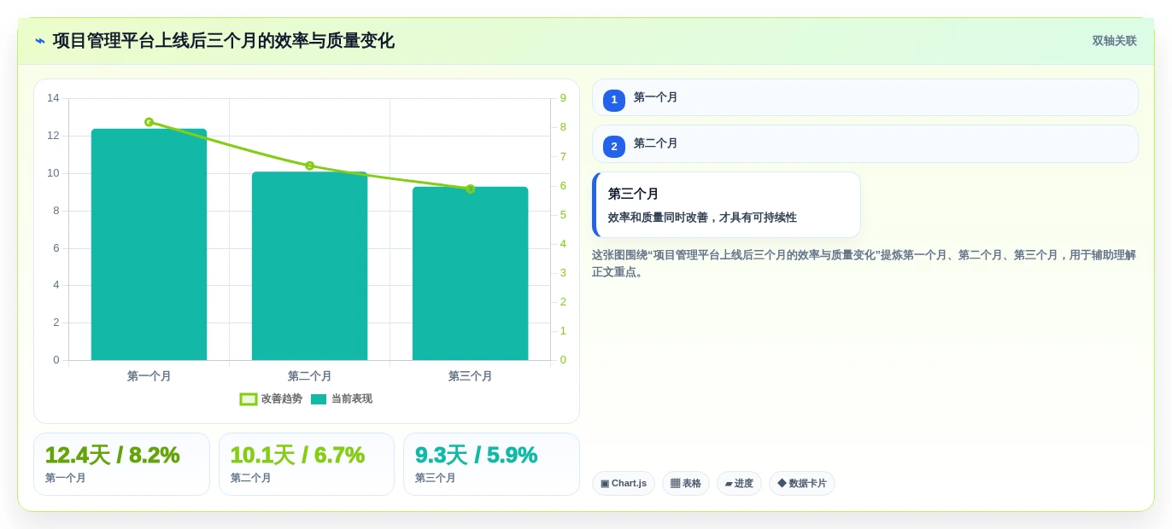Click the line point on 第三个月 bar
Image resolution: width=1172 pixels, height=529 pixels.
470,189
